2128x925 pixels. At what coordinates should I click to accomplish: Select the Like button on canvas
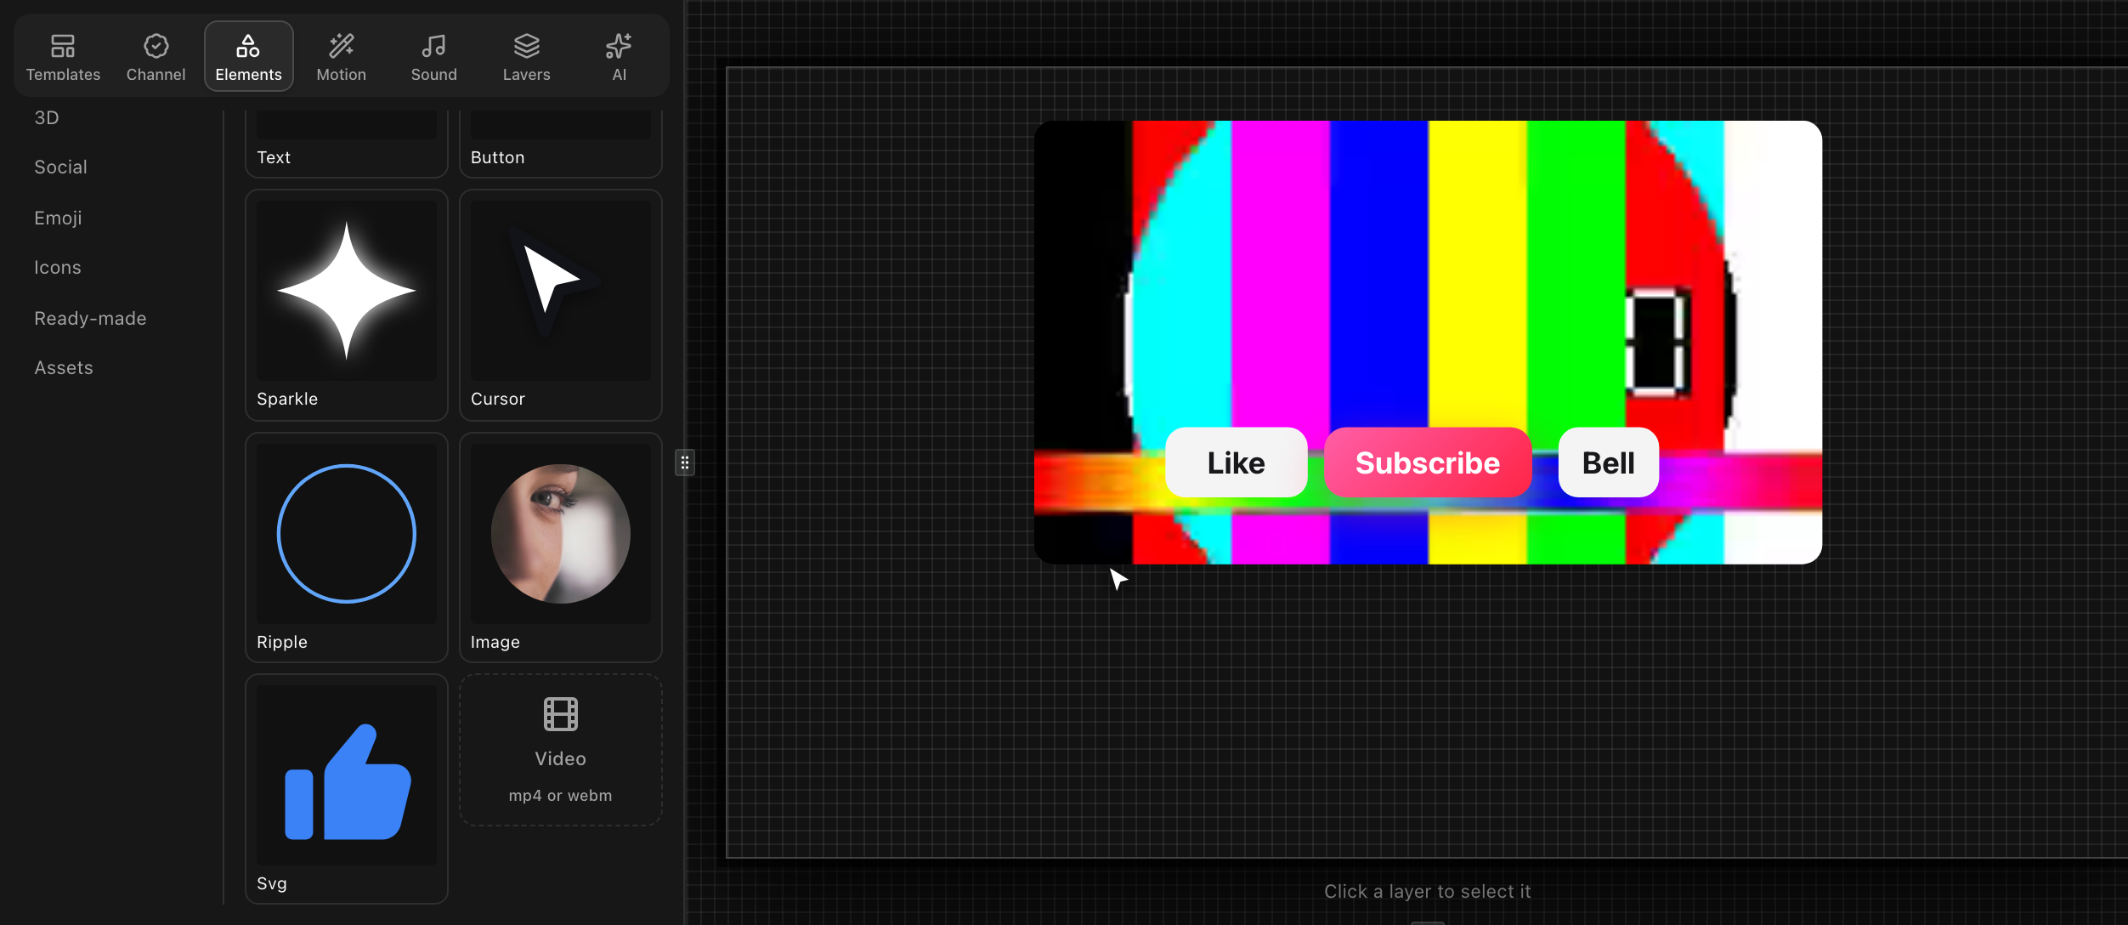click(x=1236, y=462)
